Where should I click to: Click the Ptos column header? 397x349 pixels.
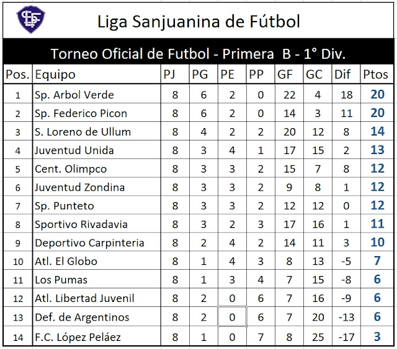point(377,74)
